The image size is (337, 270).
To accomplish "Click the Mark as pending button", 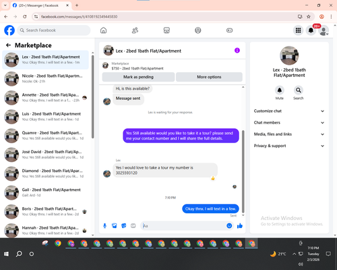I will point(138,77).
